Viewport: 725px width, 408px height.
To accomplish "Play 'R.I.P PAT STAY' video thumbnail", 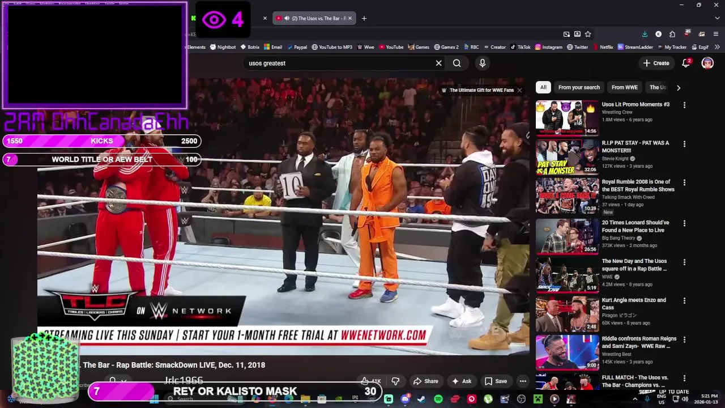I will pyautogui.click(x=567, y=157).
